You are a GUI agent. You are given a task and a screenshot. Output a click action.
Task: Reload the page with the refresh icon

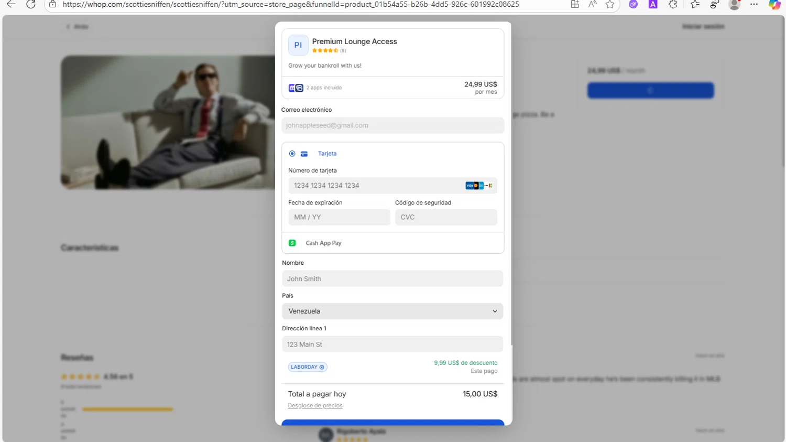[31, 4]
